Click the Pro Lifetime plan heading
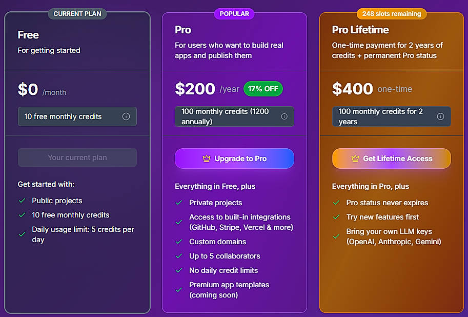The image size is (468, 317). tap(360, 30)
